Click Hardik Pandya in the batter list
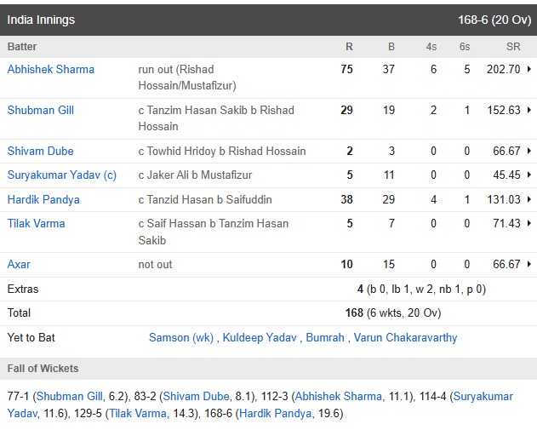This screenshot has height=430, width=537. (x=43, y=200)
